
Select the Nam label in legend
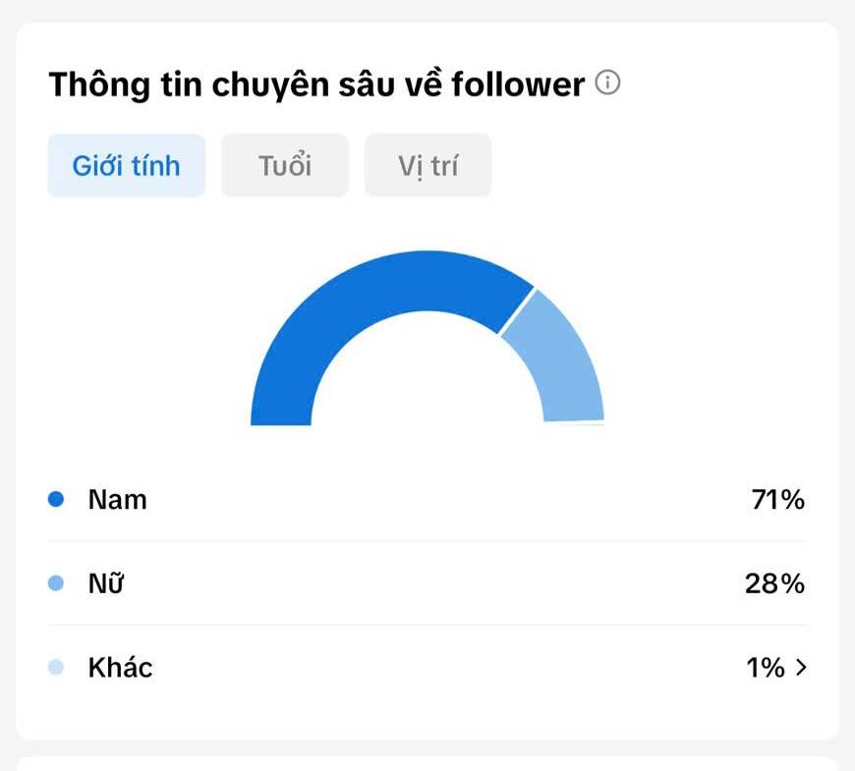[x=118, y=500]
